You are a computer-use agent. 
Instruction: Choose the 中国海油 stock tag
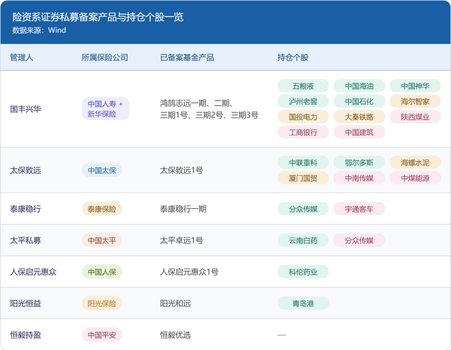click(359, 86)
